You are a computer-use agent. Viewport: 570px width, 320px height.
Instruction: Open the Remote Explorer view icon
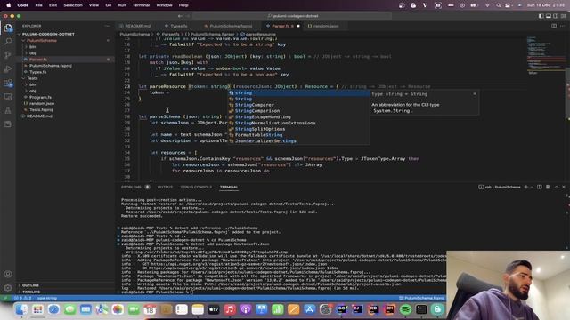[x=8, y=97]
